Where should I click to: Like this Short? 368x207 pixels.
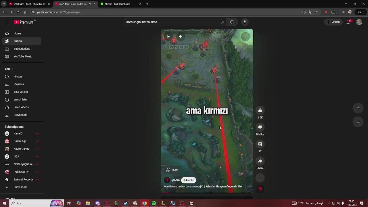pyautogui.click(x=260, y=110)
